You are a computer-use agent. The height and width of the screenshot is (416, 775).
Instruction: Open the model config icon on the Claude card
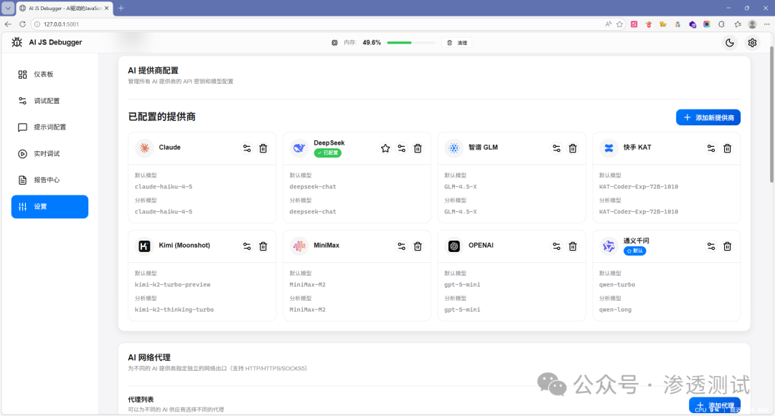click(x=246, y=148)
